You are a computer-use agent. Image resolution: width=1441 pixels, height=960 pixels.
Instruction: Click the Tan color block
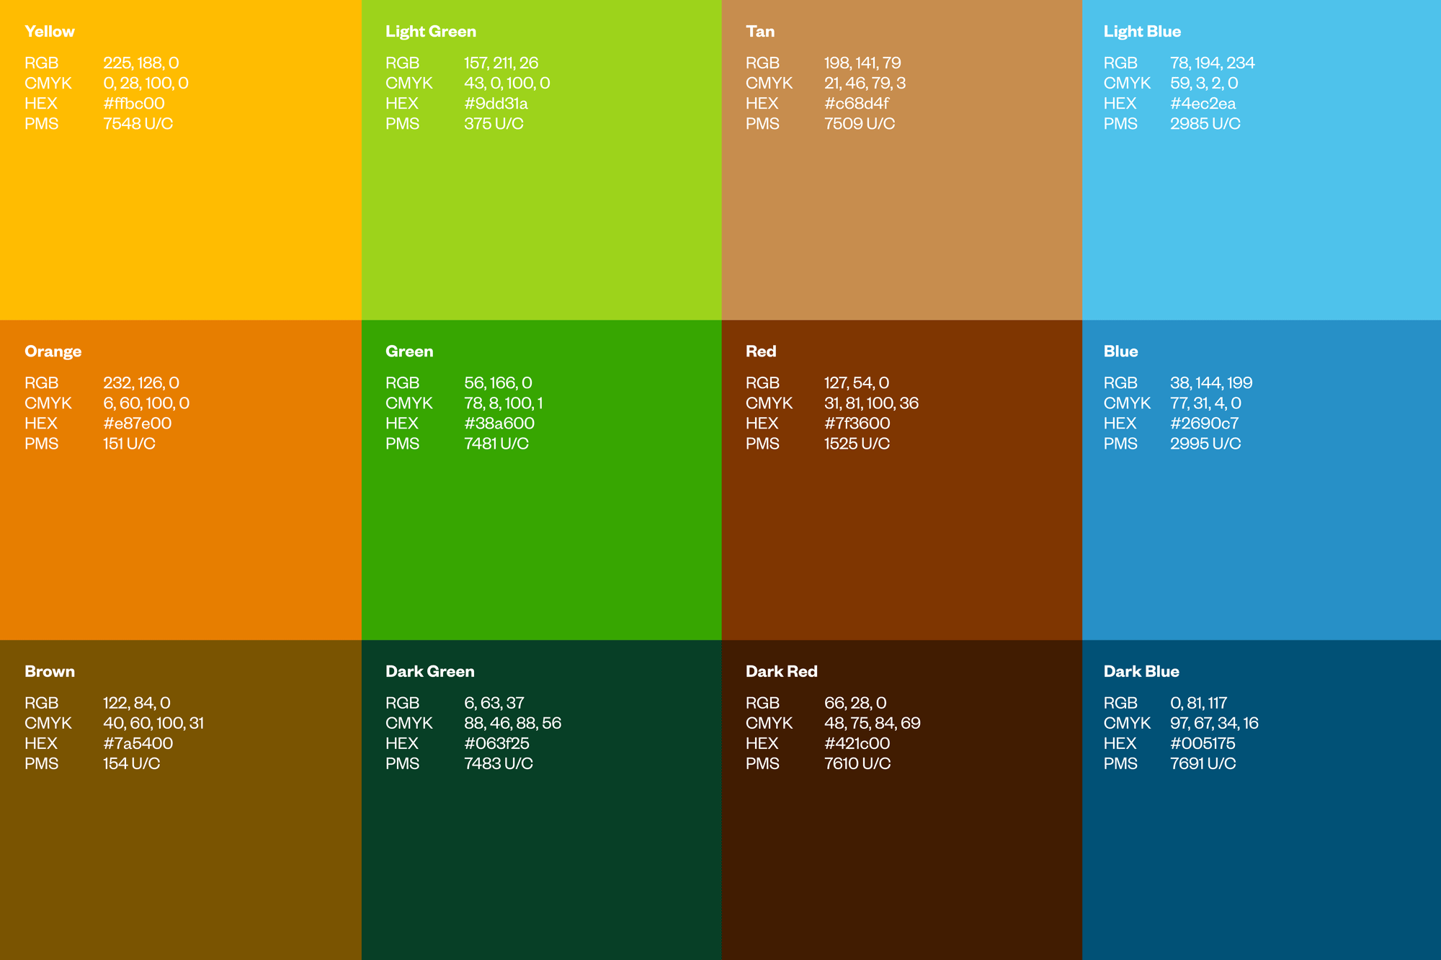[x=901, y=216]
